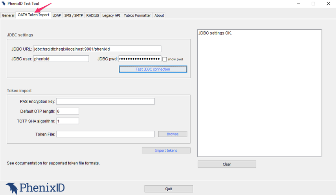Click the Default OTP length field
The height and width of the screenshot is (195, 336).
click(x=68, y=111)
